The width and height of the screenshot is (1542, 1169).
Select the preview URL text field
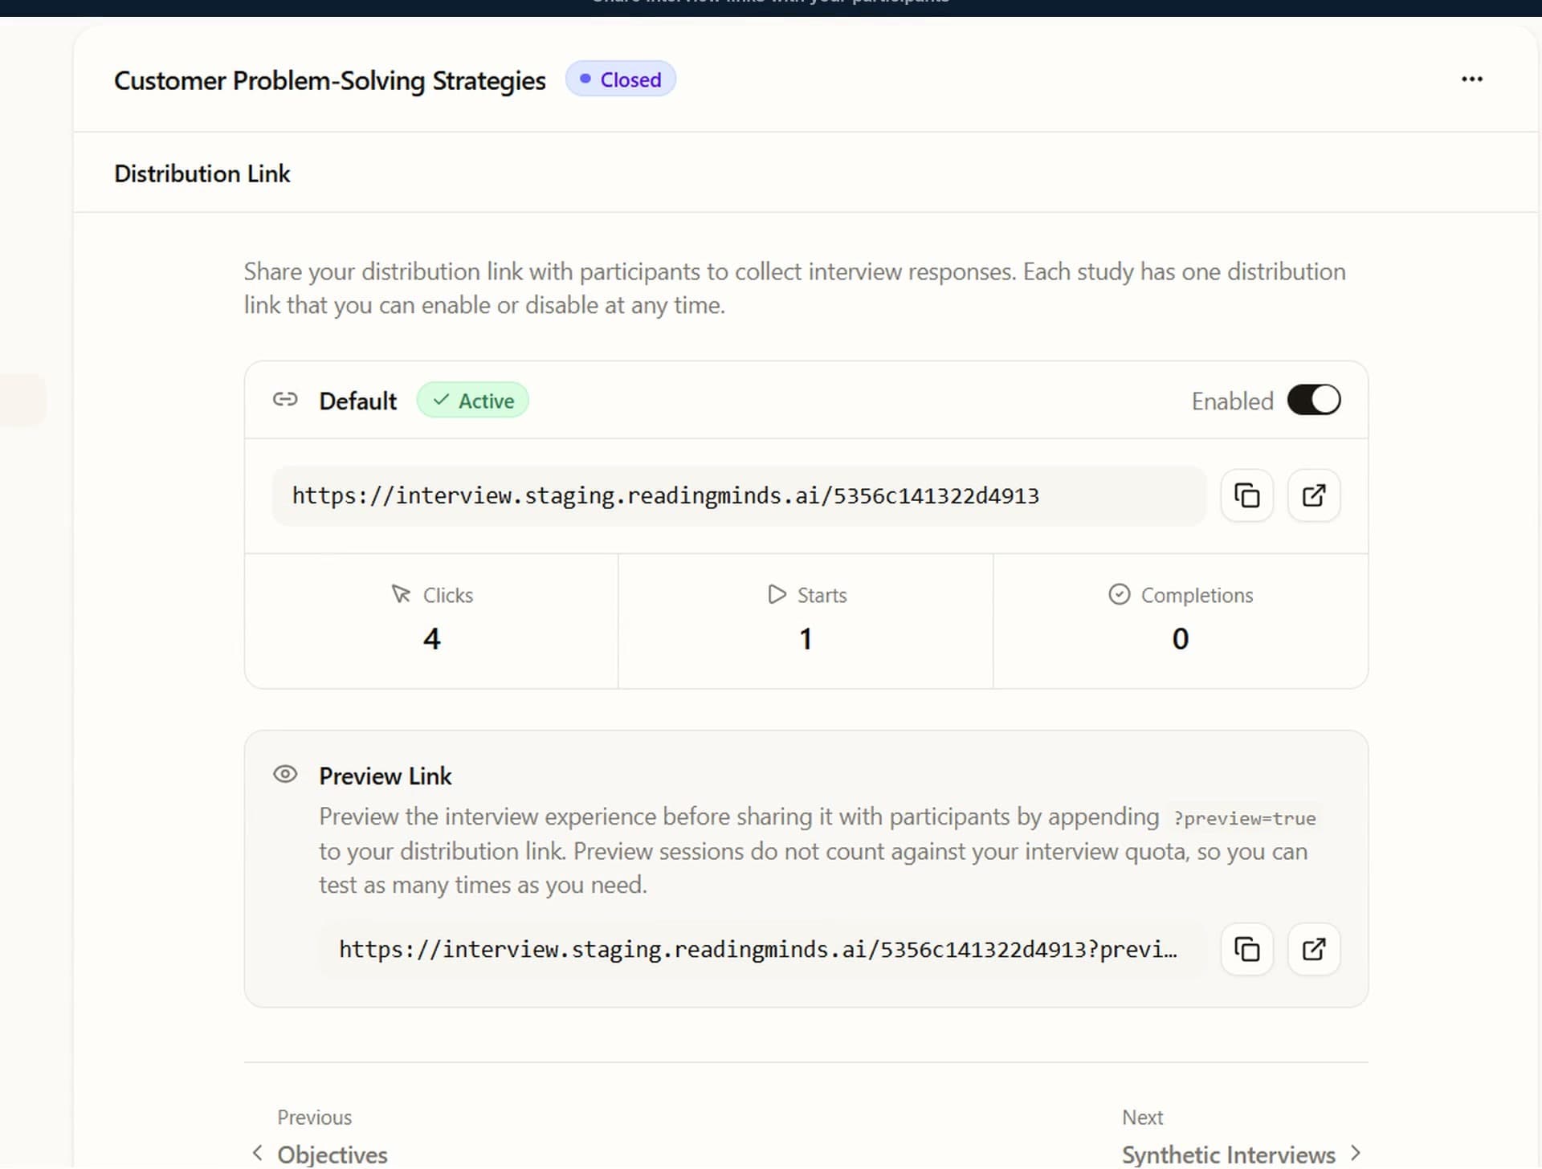pos(757,949)
